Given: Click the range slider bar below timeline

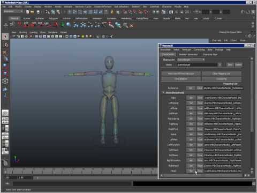Looking at the screenshot, I should (x=95, y=178).
